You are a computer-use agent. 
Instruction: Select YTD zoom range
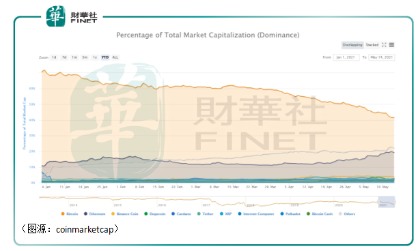pos(105,57)
